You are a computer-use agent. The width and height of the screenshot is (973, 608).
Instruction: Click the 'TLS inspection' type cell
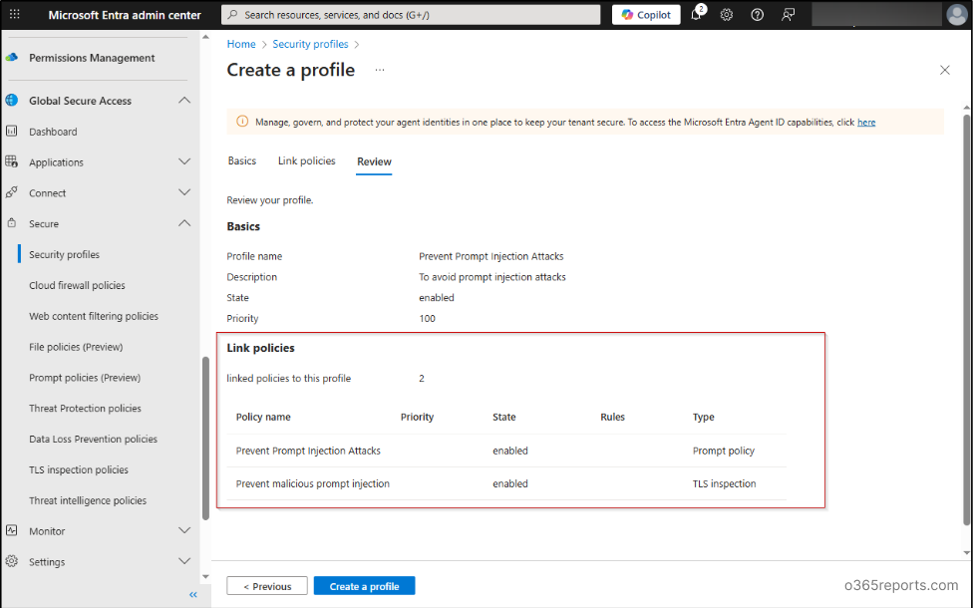[x=724, y=483]
